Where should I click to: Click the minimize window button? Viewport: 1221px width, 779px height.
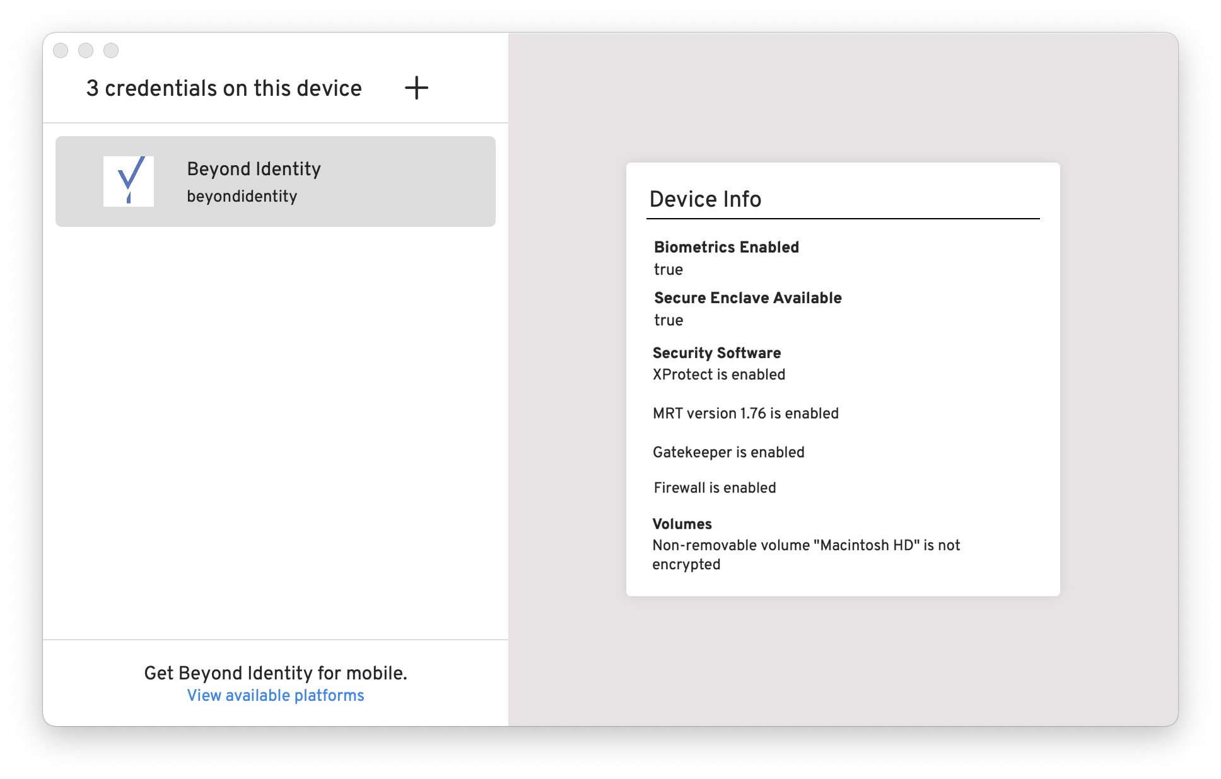pyautogui.click(x=86, y=50)
